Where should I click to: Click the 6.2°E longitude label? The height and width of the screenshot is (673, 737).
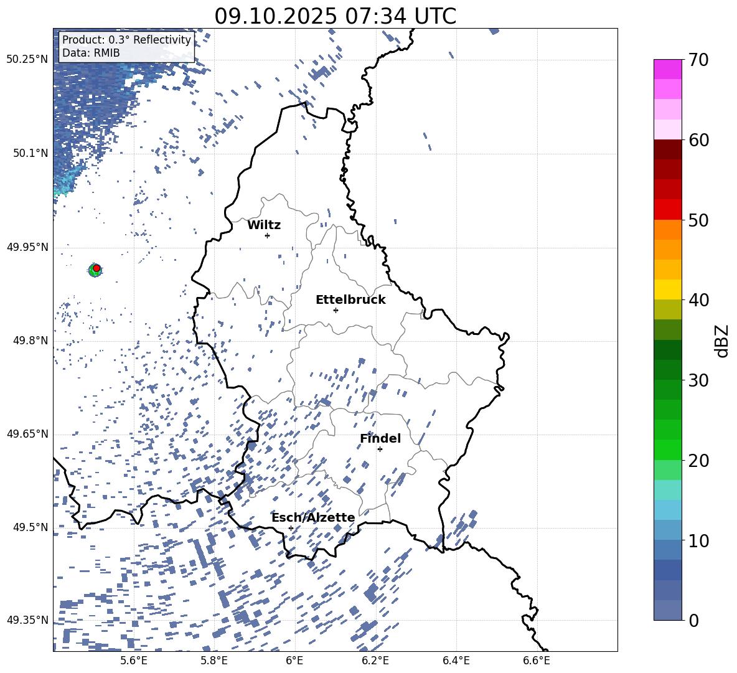click(375, 661)
